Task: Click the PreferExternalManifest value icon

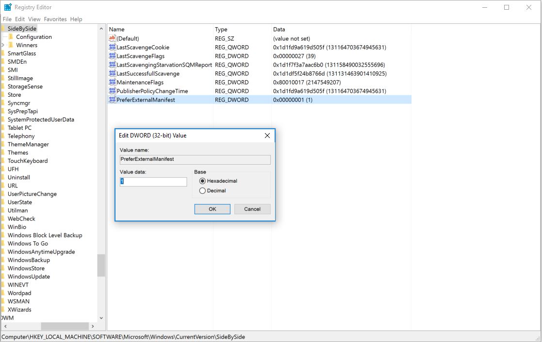Action: [x=112, y=100]
